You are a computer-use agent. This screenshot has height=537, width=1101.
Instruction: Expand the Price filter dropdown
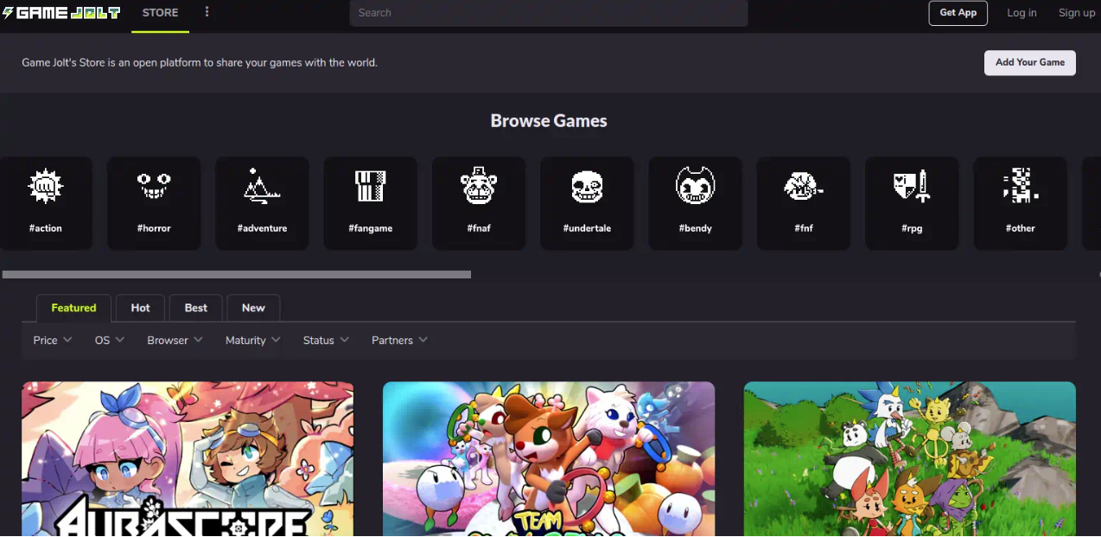(52, 340)
